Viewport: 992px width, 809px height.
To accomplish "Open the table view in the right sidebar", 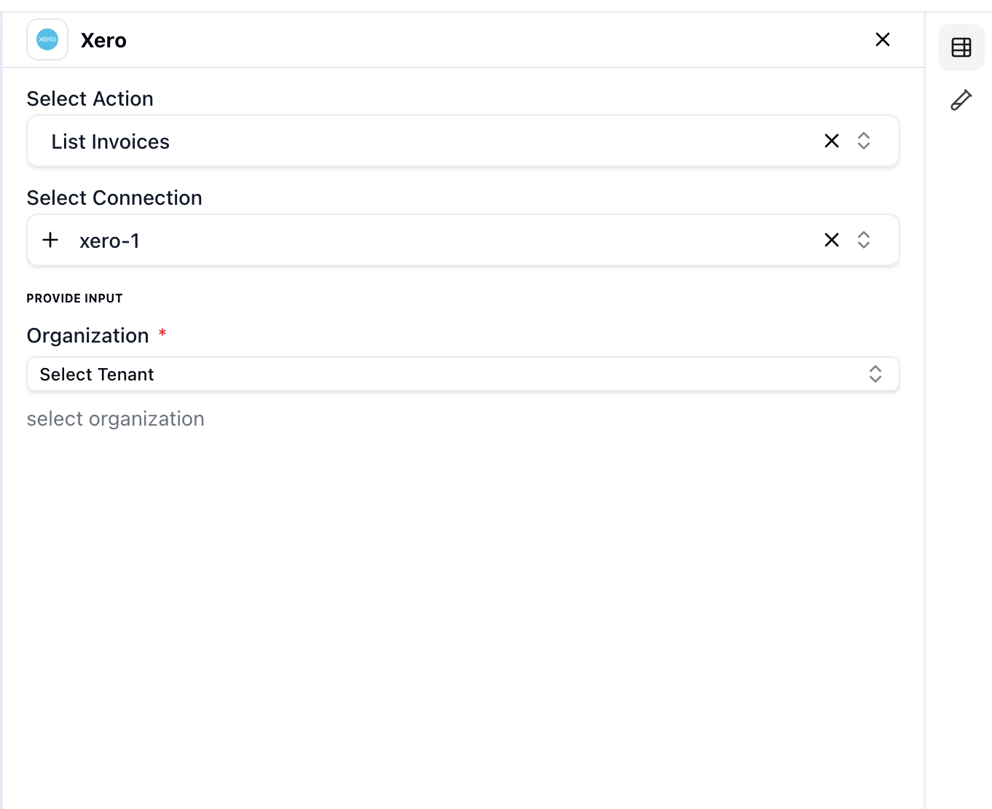I will click(x=961, y=47).
